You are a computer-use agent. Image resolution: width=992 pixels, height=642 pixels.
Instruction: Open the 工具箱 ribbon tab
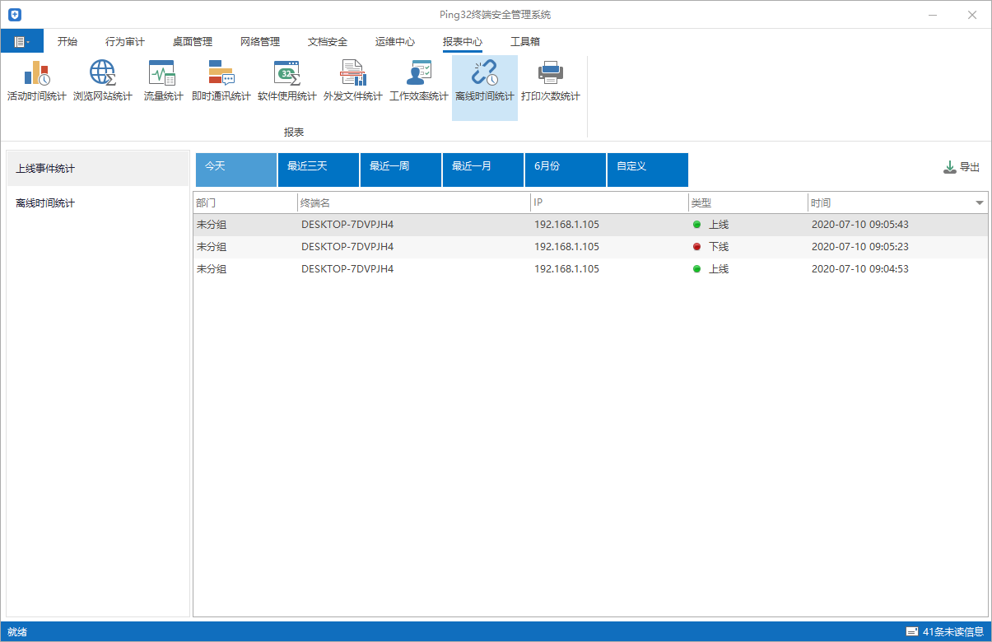[525, 42]
